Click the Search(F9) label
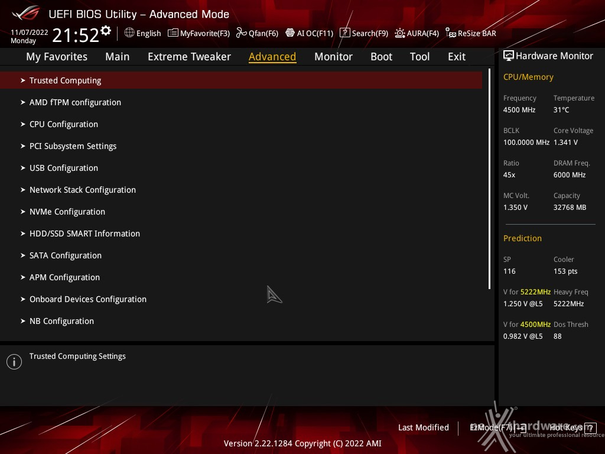605x454 pixels. [x=370, y=34]
